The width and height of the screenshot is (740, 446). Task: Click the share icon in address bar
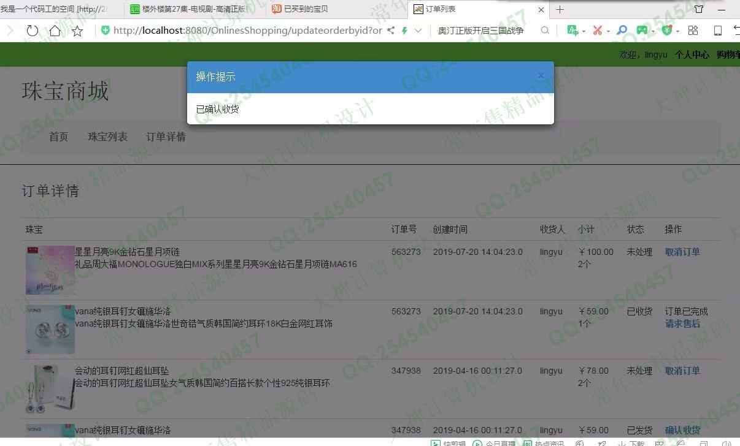pos(391,30)
